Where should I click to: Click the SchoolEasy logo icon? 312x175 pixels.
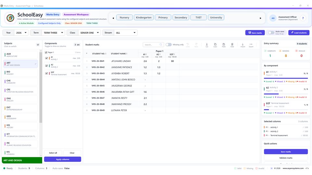(10, 18)
